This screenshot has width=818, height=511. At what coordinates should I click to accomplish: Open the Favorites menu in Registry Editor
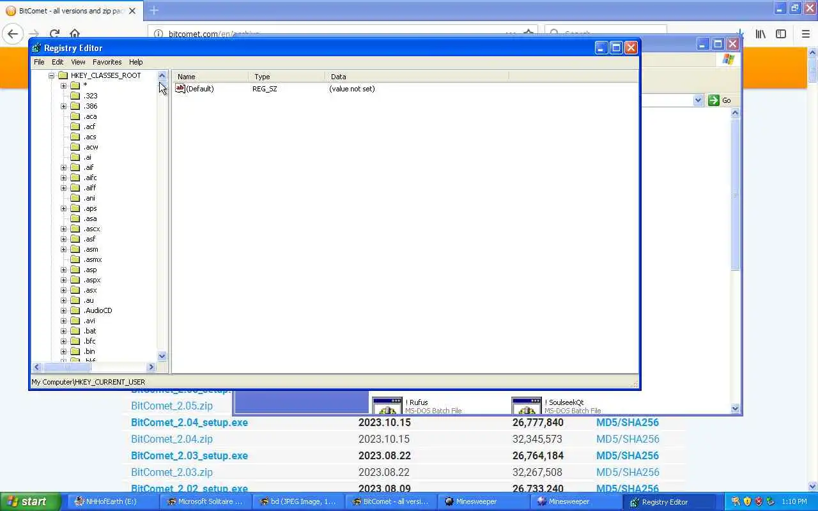click(107, 62)
